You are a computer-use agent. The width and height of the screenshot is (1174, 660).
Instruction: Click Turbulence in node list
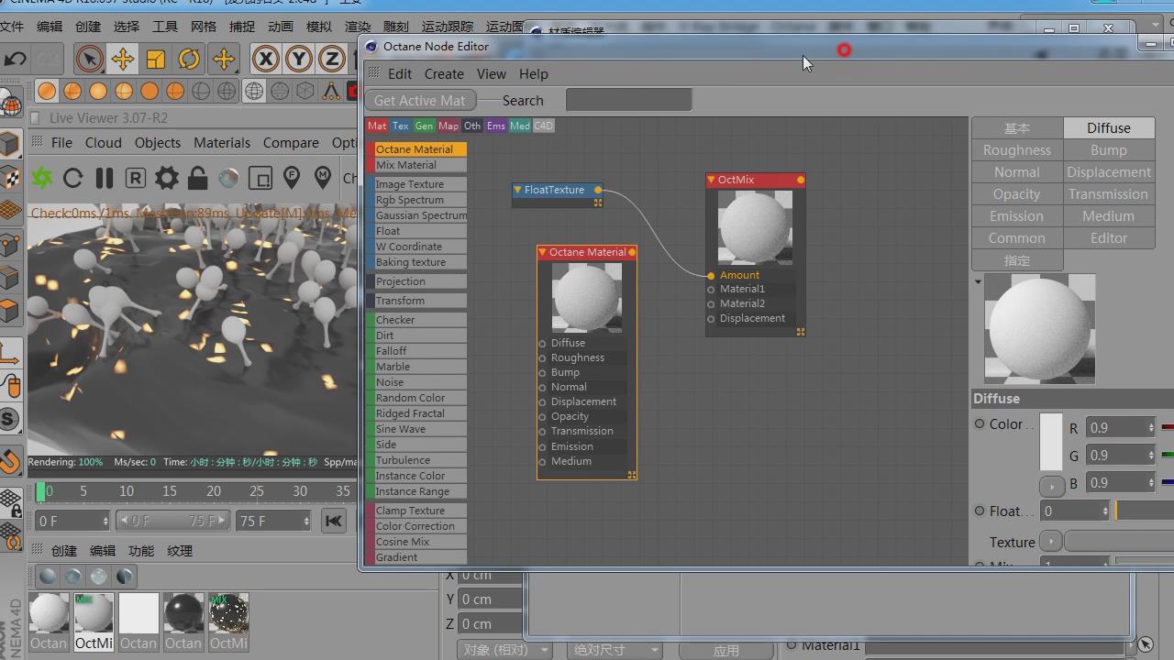[417, 460]
